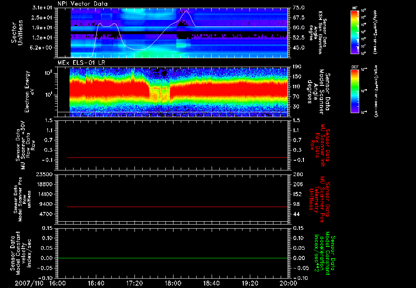Screen dimensions: 416x288
Task: Click the "20:00" time axis label
Action: point(289,283)
